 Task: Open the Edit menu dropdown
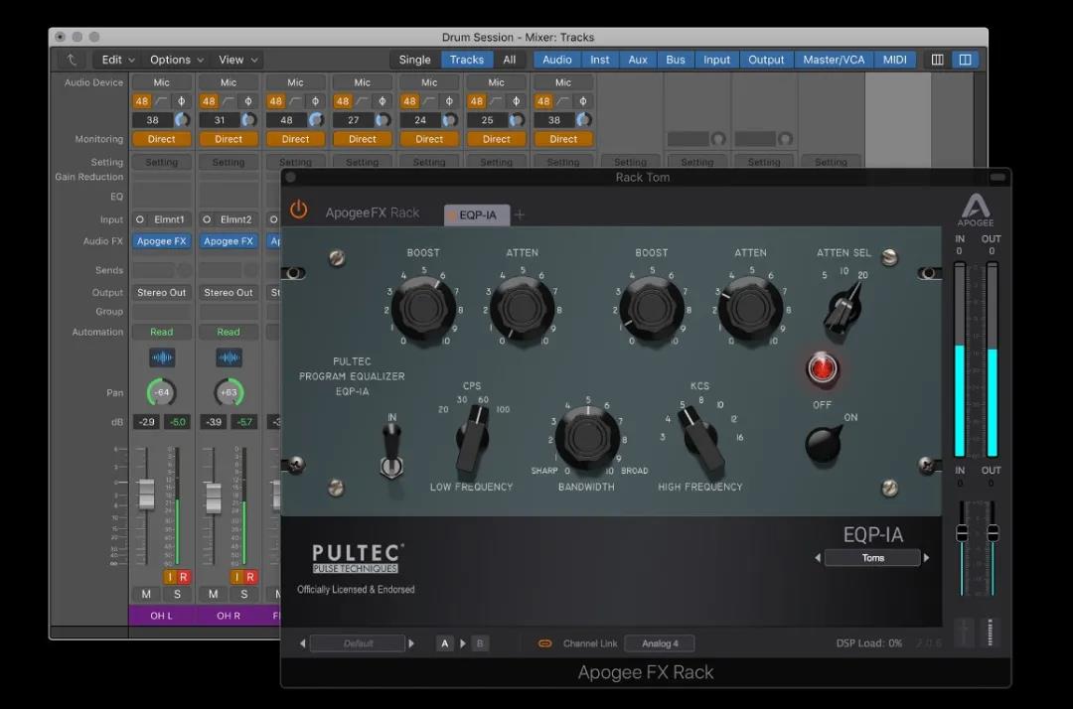117,60
